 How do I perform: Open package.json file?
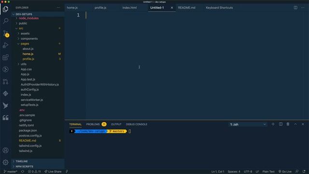(28, 130)
